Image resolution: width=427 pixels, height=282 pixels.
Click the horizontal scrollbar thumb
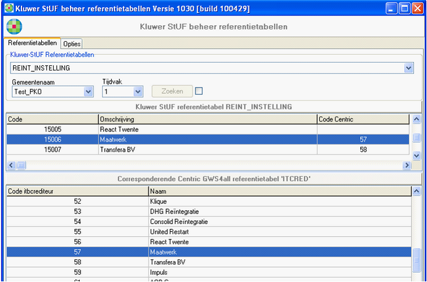[x=21, y=165]
